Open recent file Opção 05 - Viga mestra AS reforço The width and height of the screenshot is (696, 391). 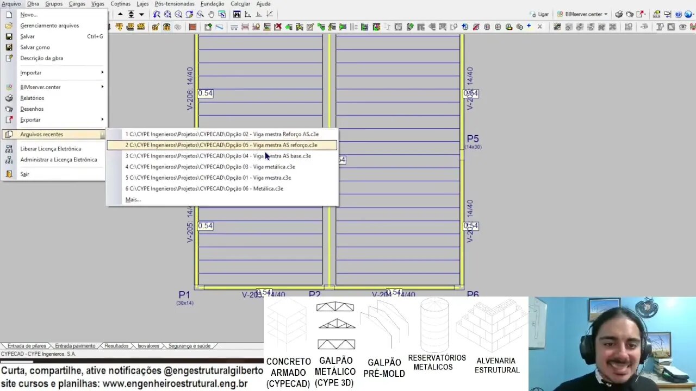pyautogui.click(x=222, y=145)
